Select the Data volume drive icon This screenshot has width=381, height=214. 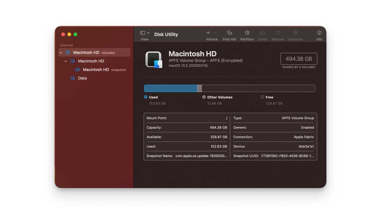(72, 78)
